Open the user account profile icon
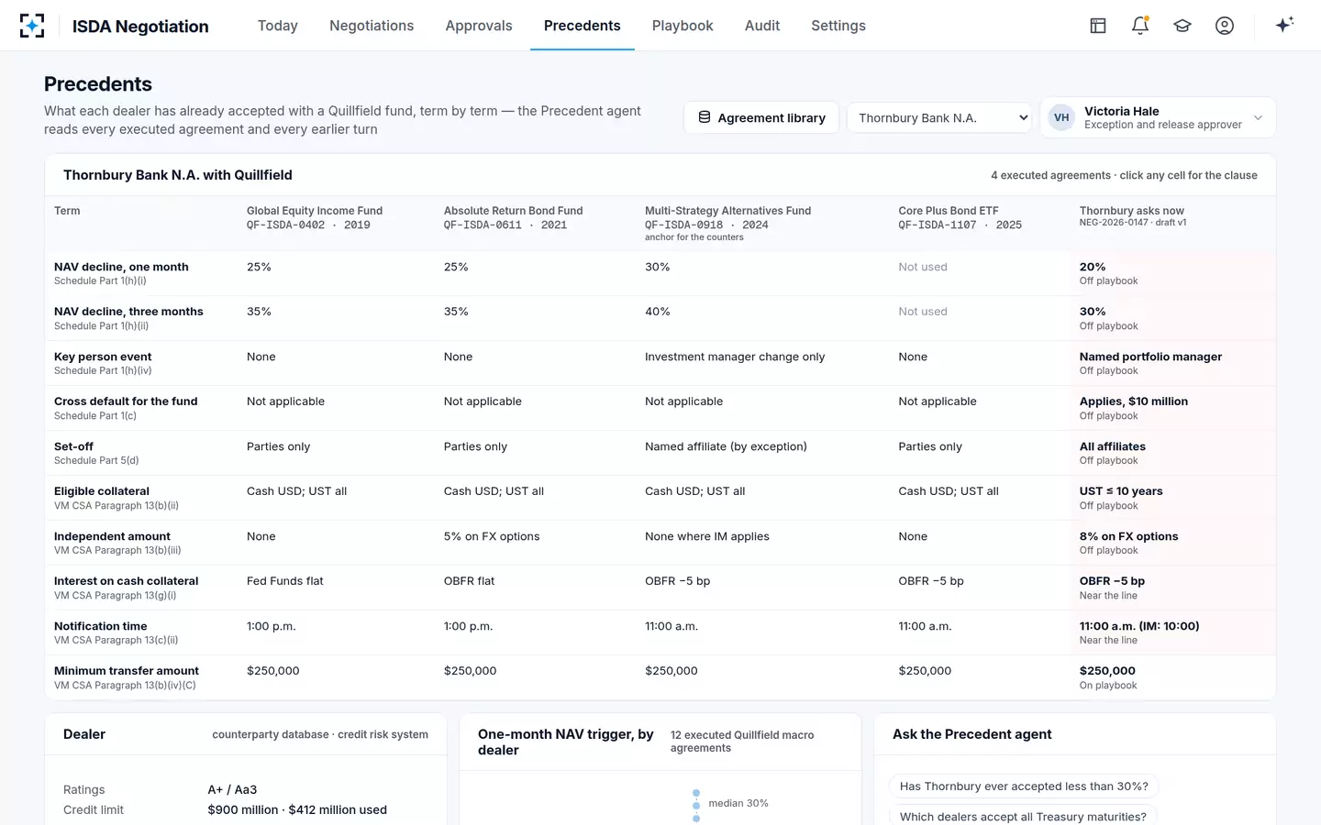Image resolution: width=1321 pixels, height=825 pixels. 1225,26
